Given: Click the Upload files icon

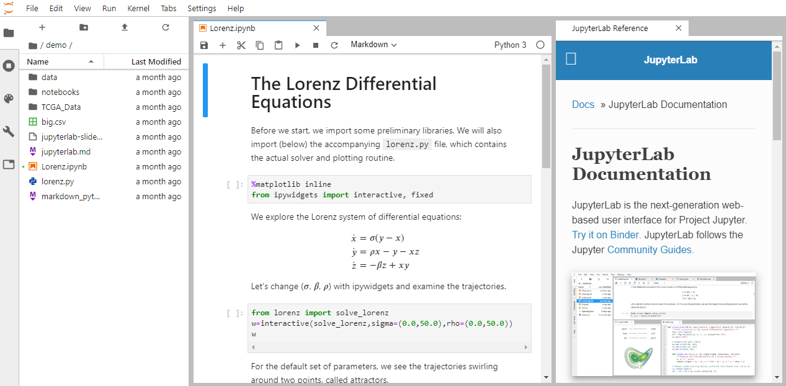Looking at the screenshot, I should (125, 27).
